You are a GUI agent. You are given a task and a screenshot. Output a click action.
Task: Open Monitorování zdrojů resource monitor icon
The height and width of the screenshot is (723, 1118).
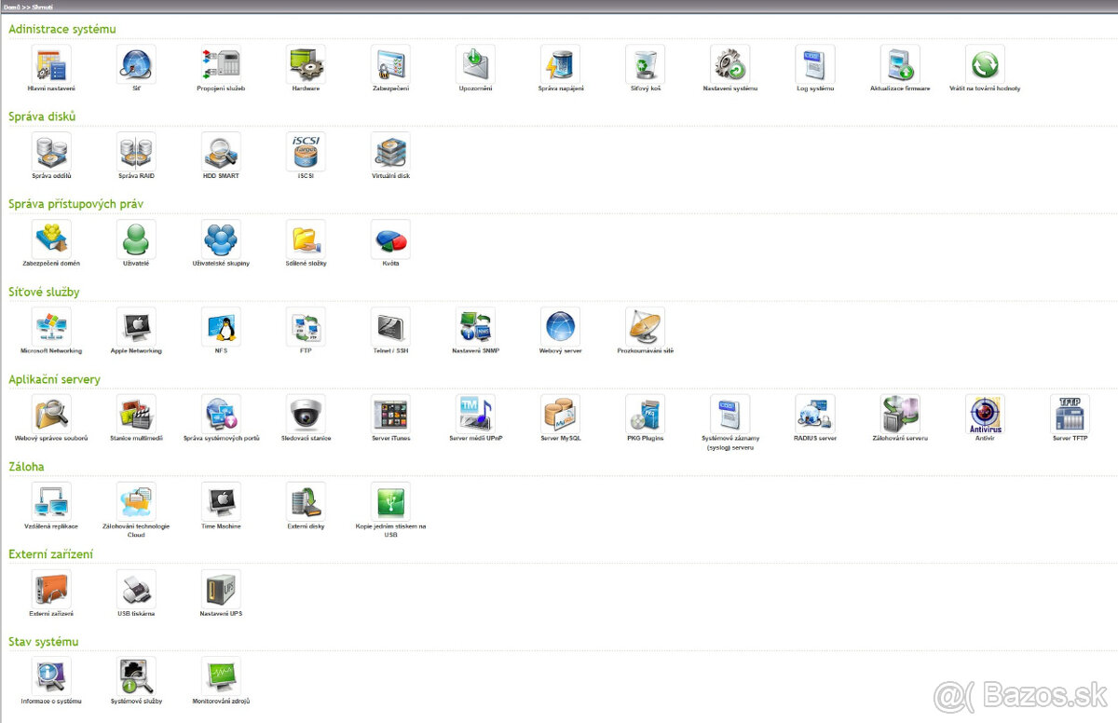point(221,677)
